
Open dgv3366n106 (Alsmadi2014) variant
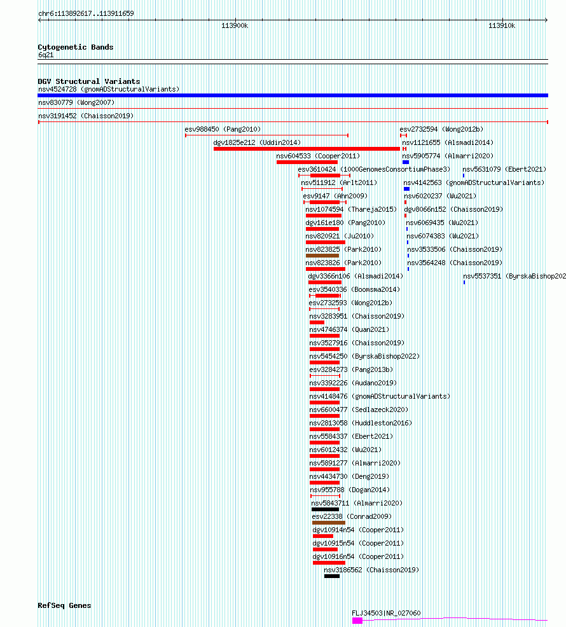coord(355,277)
